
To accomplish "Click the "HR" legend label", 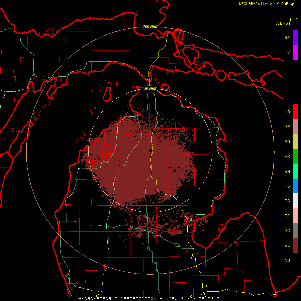I will 287,157.
